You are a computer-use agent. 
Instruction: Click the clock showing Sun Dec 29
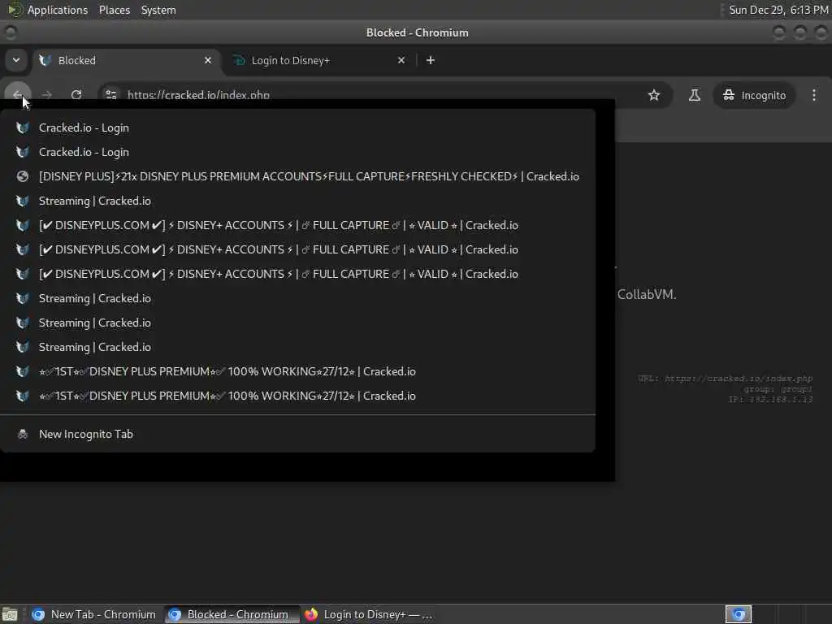[x=778, y=10]
